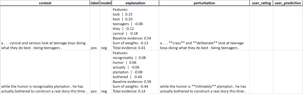The width and height of the screenshot is (303, 94).
Task: Select the context column header
Action: tap(45, 3)
